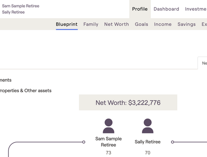Image resolution: width=207 pixels, height=157 pixels.
Task: Click Sally Retiree's person icon
Action: tap(148, 126)
